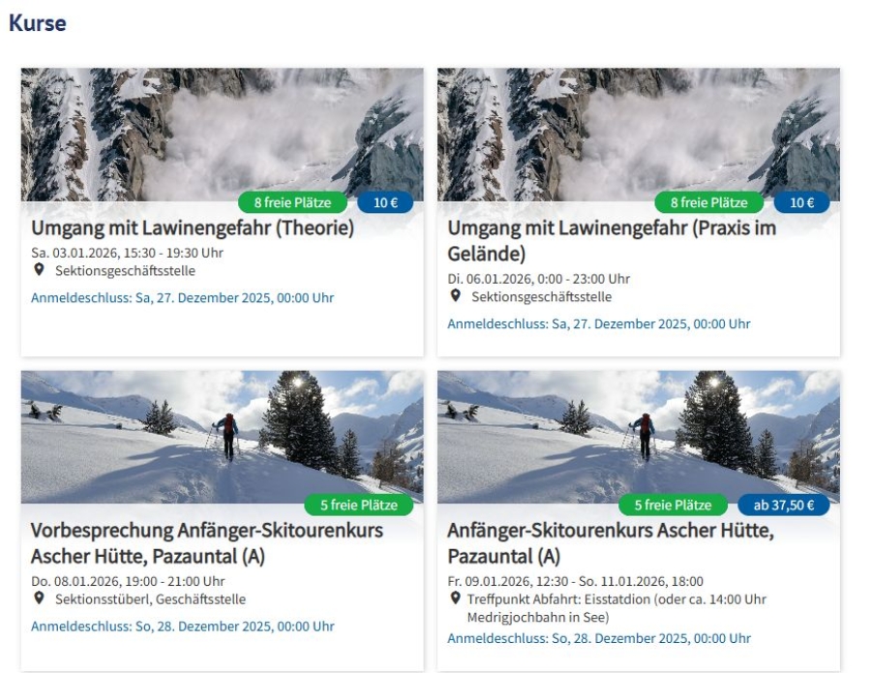Click location pin icon for Lawinengefahr Theorie card
This screenshot has height=673, width=871.
[x=39, y=270]
